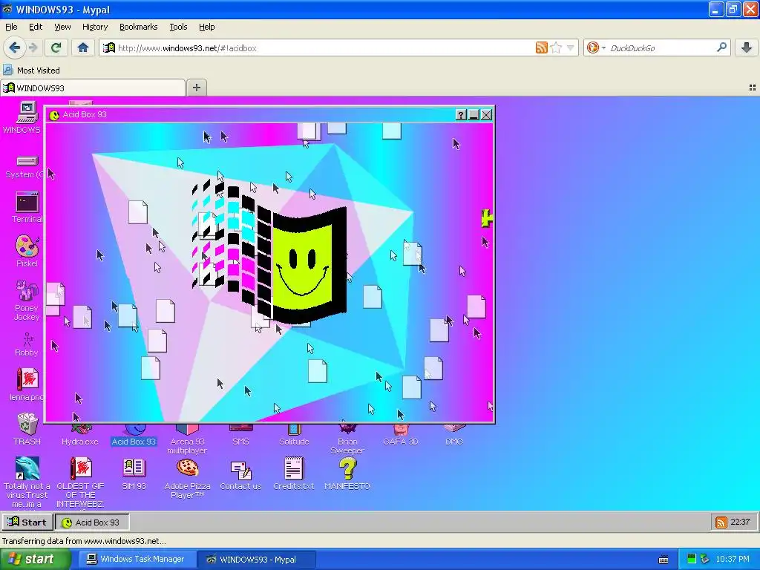
Task: Click the keyboard icon near system tray
Action: click(664, 560)
